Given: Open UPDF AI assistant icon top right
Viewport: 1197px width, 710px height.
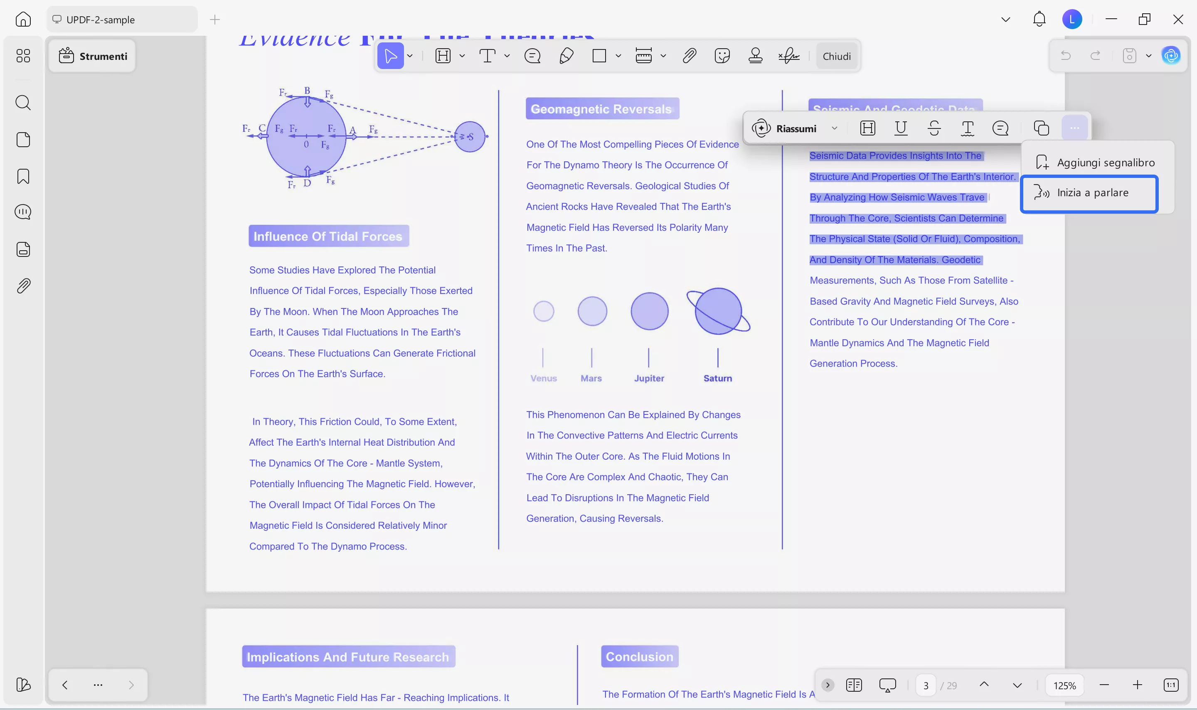Looking at the screenshot, I should click(1171, 56).
